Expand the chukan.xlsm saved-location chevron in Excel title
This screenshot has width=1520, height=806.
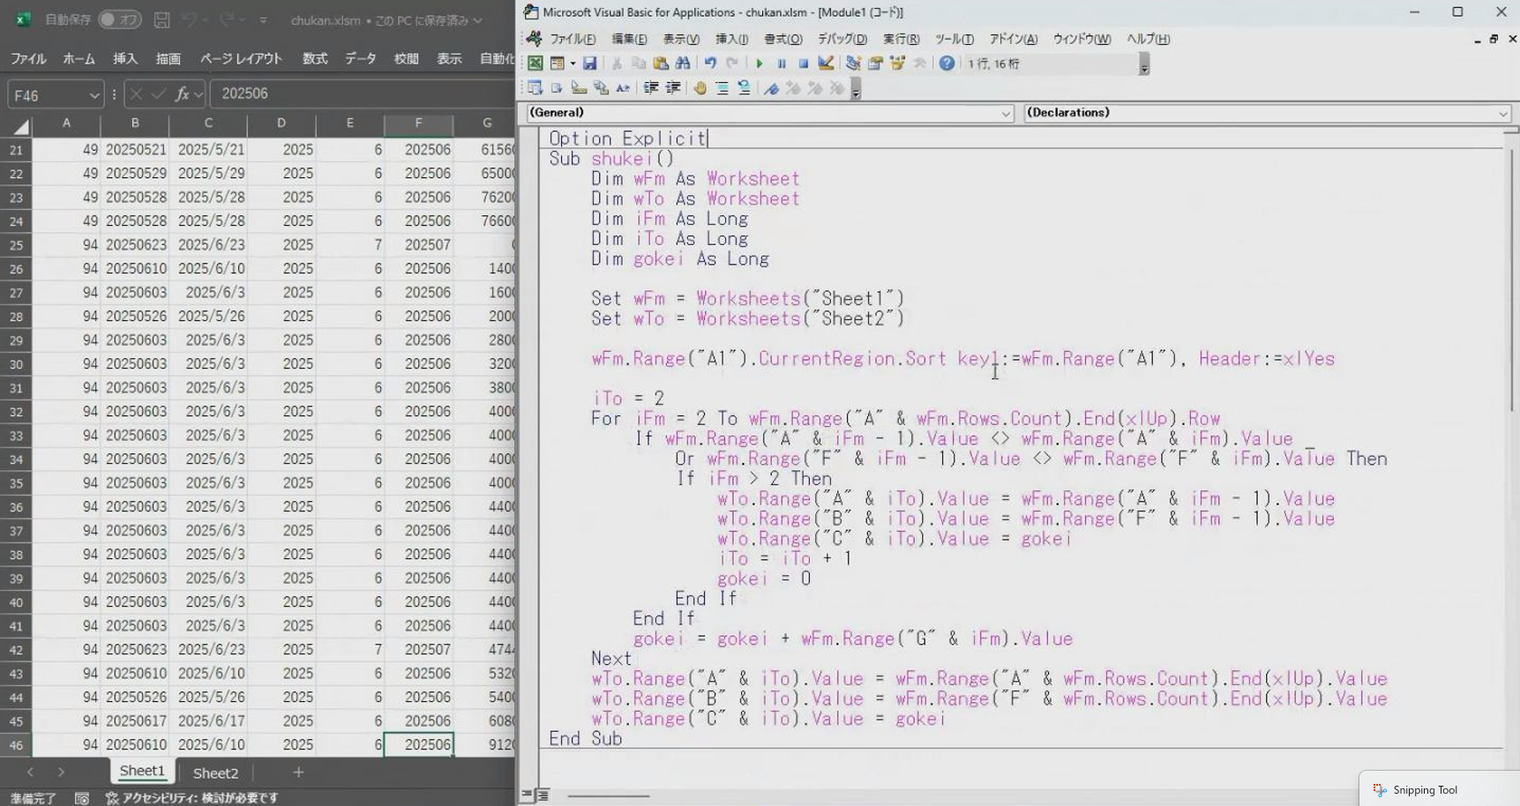tap(477, 20)
